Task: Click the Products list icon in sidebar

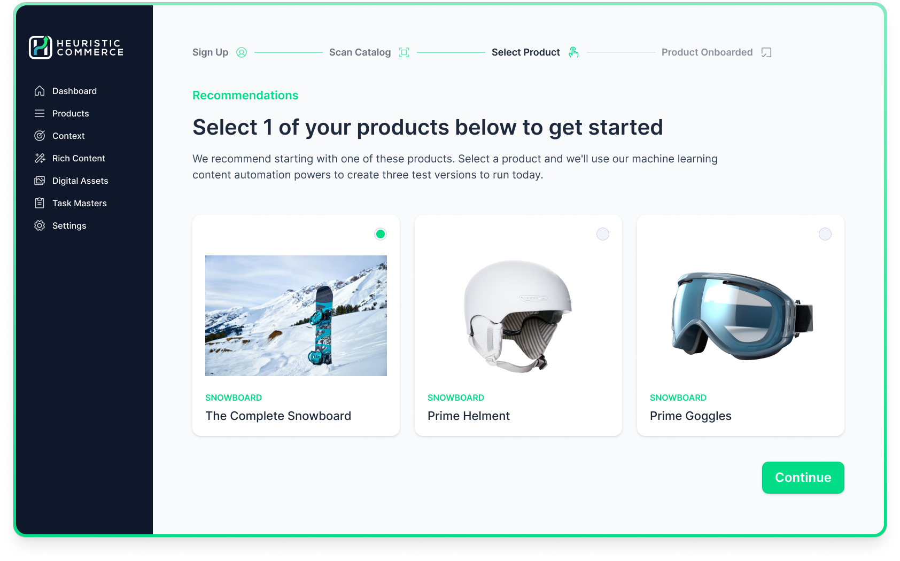Action: pos(40,113)
